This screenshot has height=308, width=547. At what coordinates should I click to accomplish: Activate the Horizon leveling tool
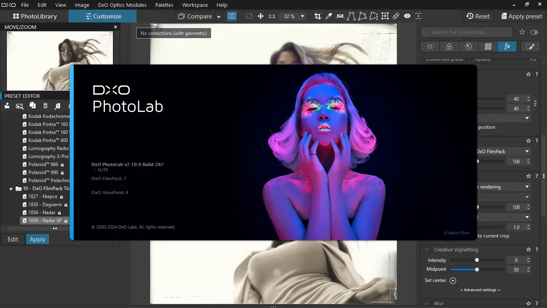coord(340,16)
